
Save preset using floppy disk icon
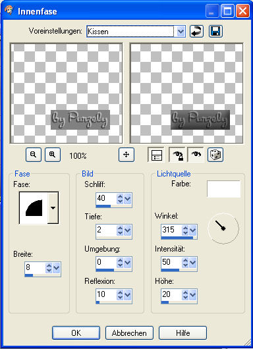tap(215, 31)
